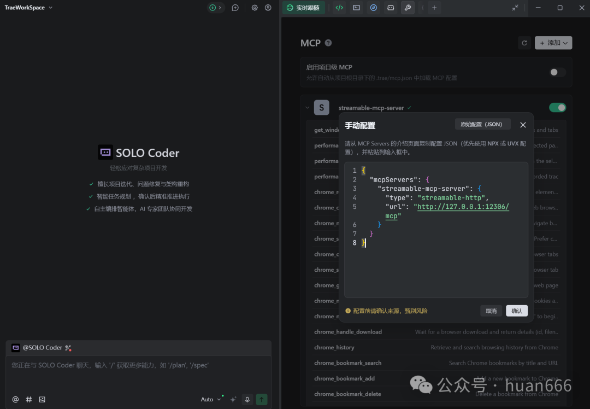
Task: Open the user account profile icon
Action: coord(268,8)
